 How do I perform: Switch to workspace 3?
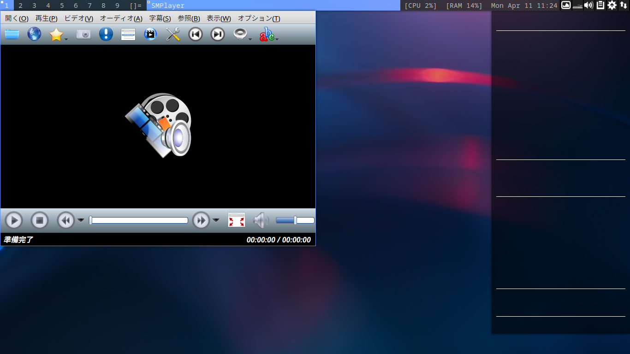35,6
